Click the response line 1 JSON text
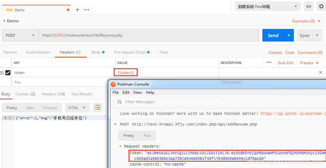This screenshot has width=326, height=168. point(51,118)
